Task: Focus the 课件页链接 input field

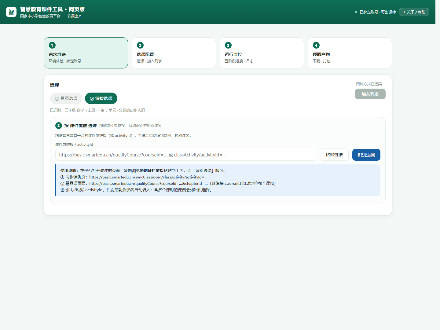Action: point(186,155)
